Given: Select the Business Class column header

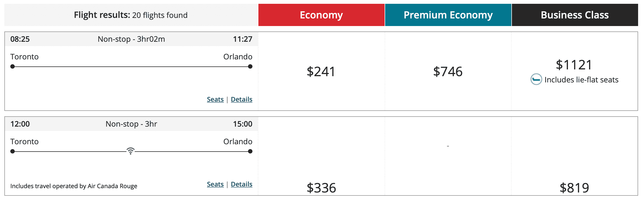Looking at the screenshot, I should [x=575, y=15].
